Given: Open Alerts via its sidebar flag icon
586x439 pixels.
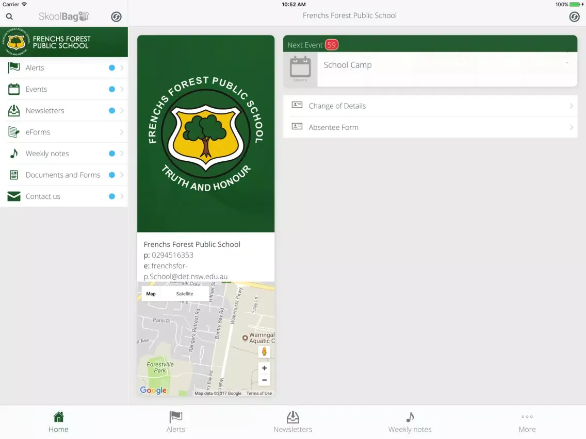Looking at the screenshot, I should 14,67.
